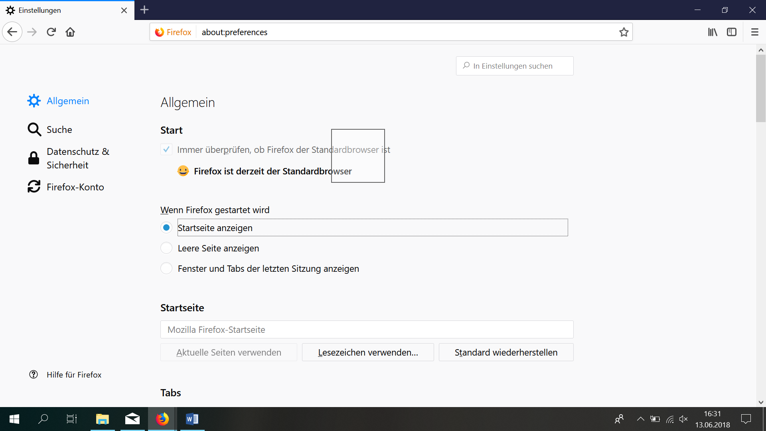
Task: Open a new tab with plus icon
Action: (144, 10)
